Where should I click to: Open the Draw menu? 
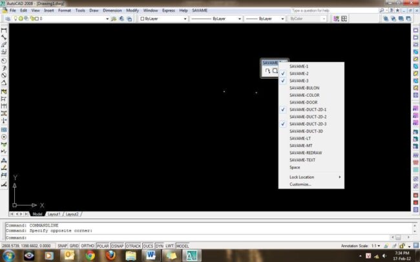pyautogui.click(x=94, y=10)
